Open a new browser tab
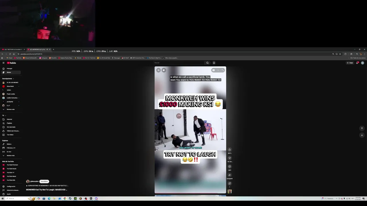Screen dimensions: 367x206 53,49
